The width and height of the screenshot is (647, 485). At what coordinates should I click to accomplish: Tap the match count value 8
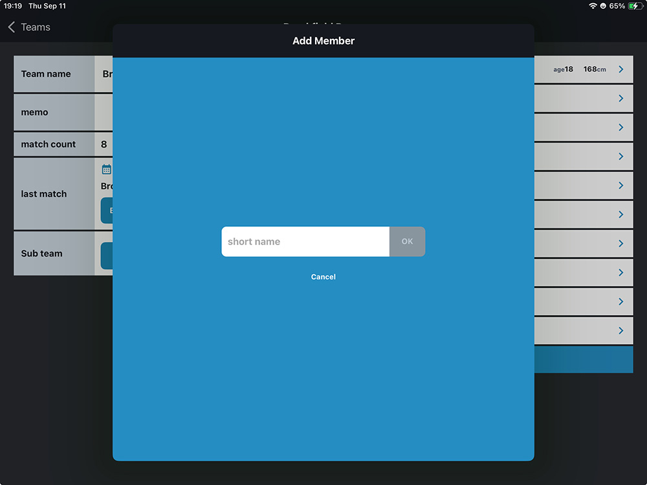pos(104,144)
